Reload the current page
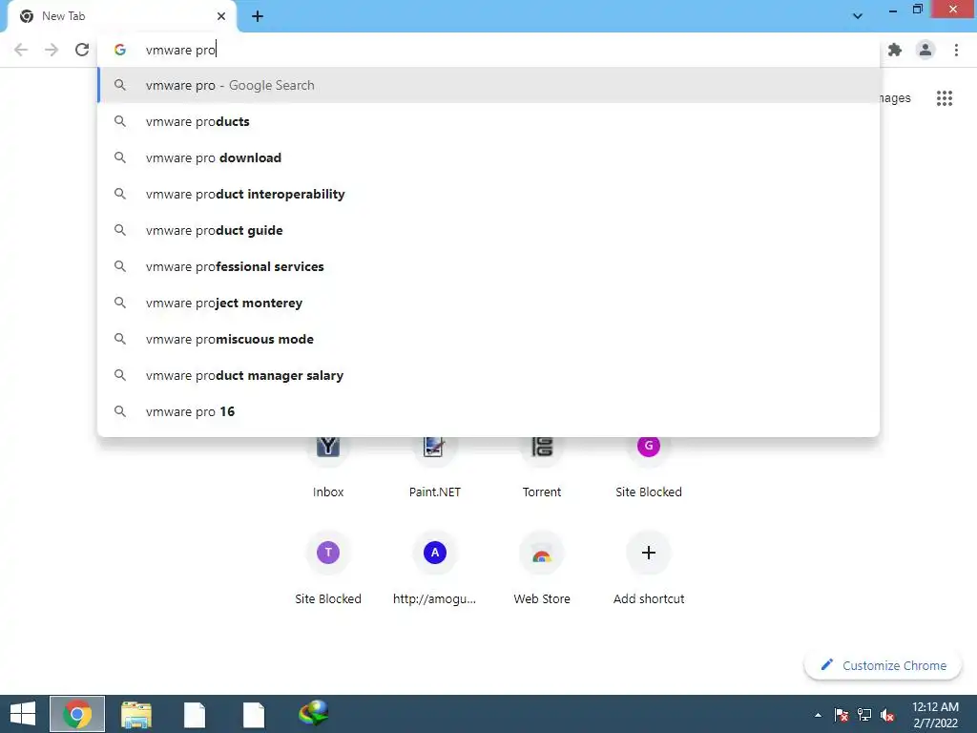The width and height of the screenshot is (977, 733). point(82,50)
